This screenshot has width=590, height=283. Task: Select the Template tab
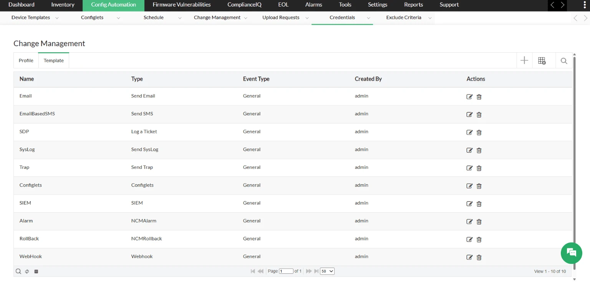click(x=54, y=60)
